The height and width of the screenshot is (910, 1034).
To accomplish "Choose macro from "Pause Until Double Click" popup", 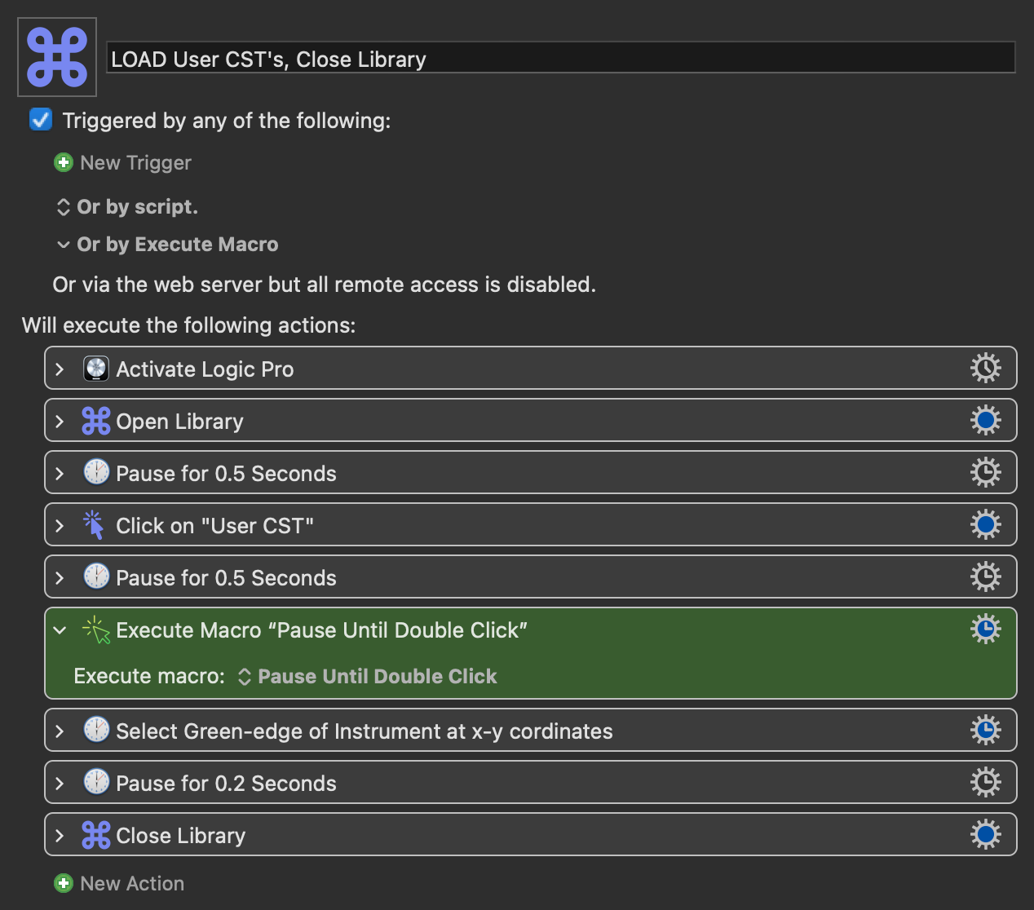I will (368, 677).
